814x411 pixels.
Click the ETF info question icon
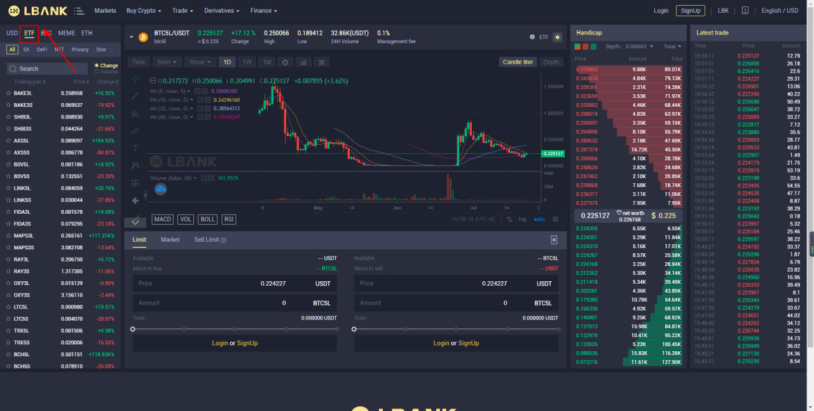pyautogui.click(x=532, y=37)
